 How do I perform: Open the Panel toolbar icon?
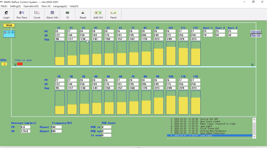[113, 14]
